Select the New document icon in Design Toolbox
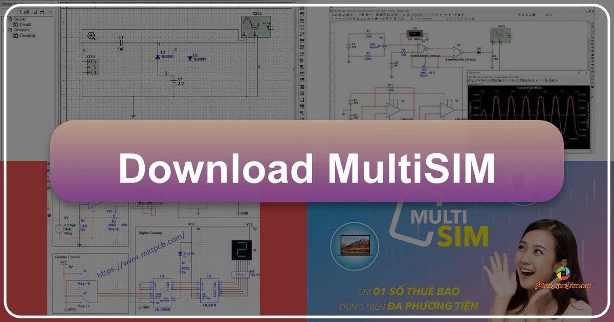Image resolution: width=614 pixels, height=322 pixels. 19,12
